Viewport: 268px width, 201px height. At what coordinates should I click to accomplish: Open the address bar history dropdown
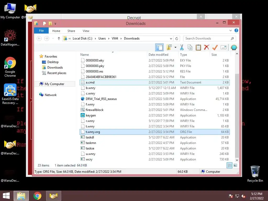(x=171, y=38)
